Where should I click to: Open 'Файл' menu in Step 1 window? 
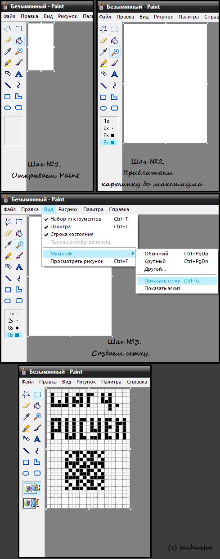pos(9,16)
